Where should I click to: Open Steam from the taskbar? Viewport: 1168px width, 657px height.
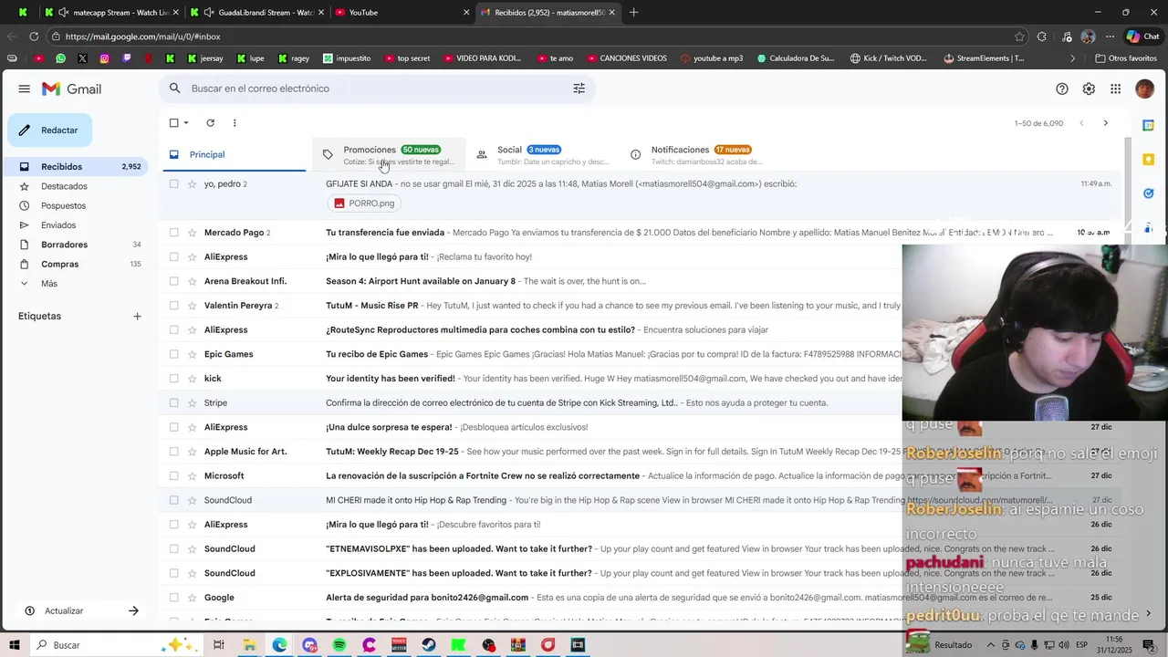click(x=428, y=645)
